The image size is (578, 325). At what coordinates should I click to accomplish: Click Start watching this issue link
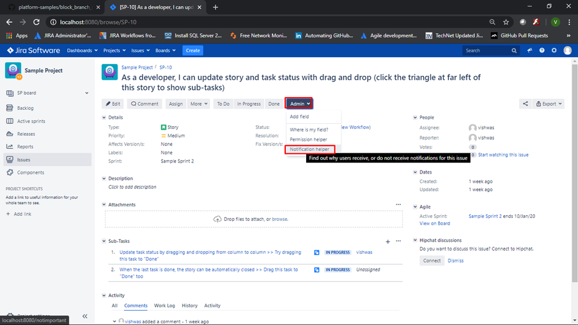[x=503, y=155]
